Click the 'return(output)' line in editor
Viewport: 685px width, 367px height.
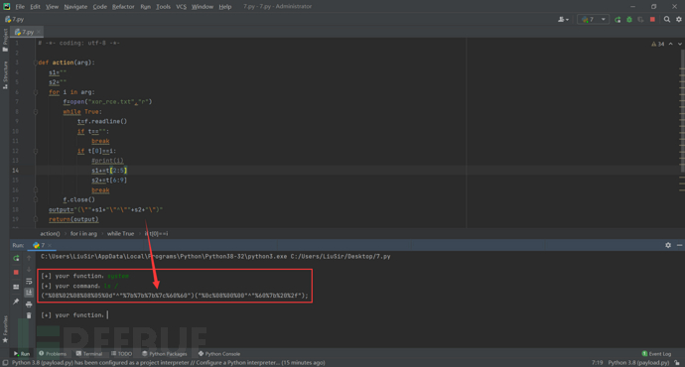[x=73, y=219]
